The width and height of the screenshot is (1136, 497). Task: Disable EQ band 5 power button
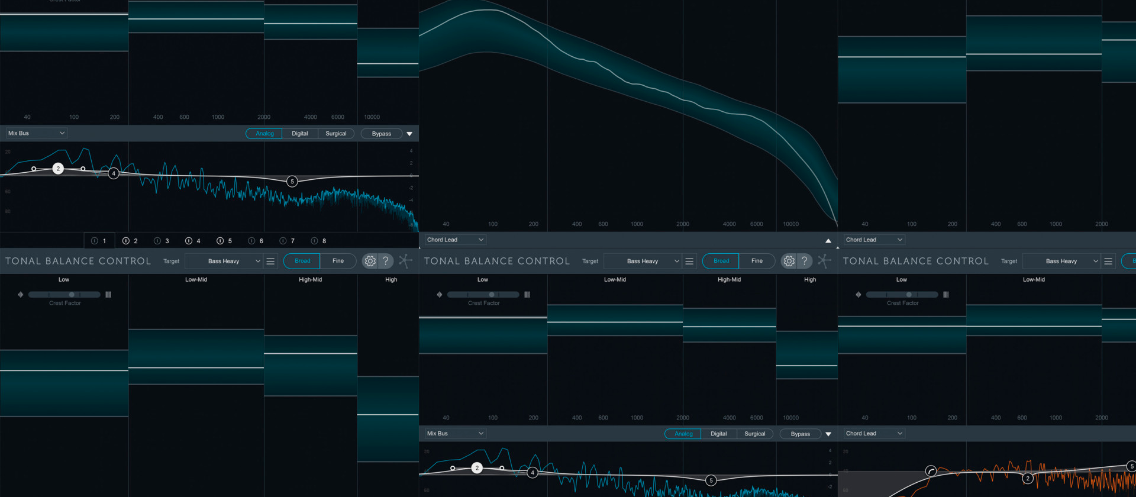tap(220, 241)
